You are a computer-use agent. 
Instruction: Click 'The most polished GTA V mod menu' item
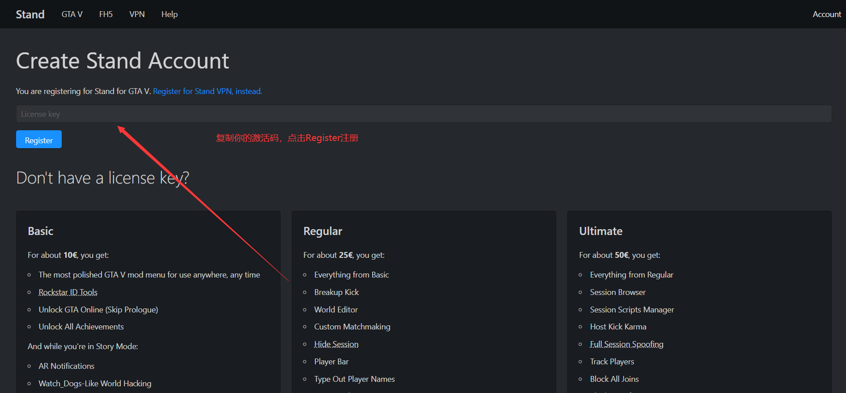point(149,275)
